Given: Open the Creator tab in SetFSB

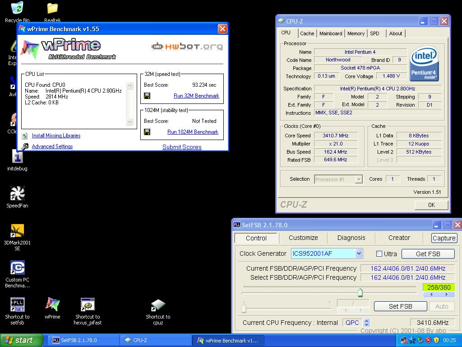Looking at the screenshot, I should pyautogui.click(x=399, y=238).
